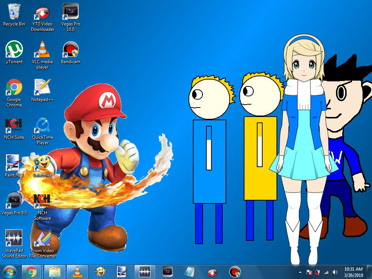Select VLC media player desktop shortcut
372x279 pixels.
pyautogui.click(x=42, y=55)
